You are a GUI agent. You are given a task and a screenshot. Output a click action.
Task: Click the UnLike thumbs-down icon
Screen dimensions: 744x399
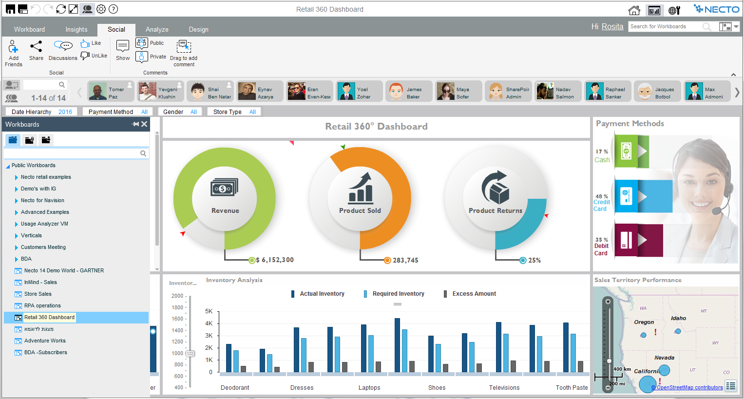[85, 56]
